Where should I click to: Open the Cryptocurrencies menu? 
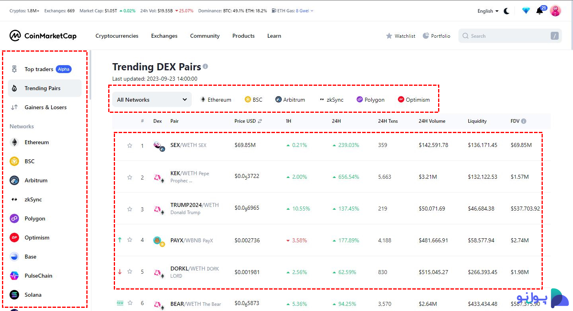tap(117, 36)
